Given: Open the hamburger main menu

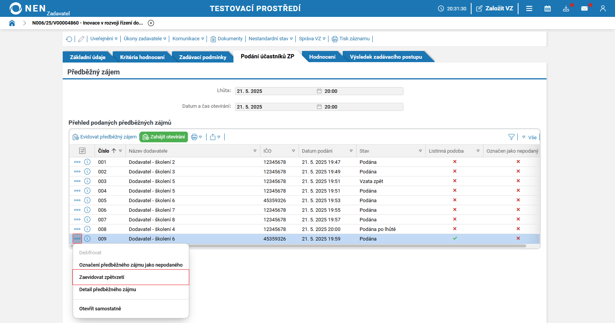Looking at the screenshot, I should click(x=529, y=8).
